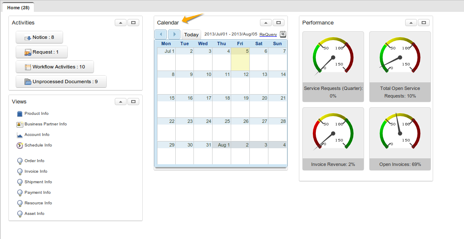Screen dimensions: 464x239
Task: Click the Sun column header
Action: (277, 43)
